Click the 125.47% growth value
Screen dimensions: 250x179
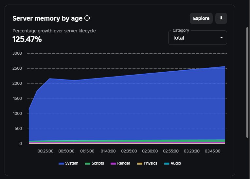[x=27, y=39]
